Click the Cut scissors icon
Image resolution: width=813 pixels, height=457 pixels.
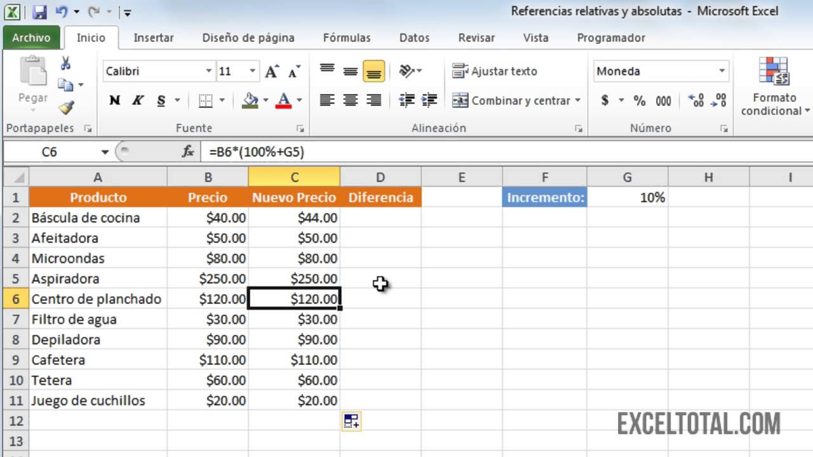point(65,63)
